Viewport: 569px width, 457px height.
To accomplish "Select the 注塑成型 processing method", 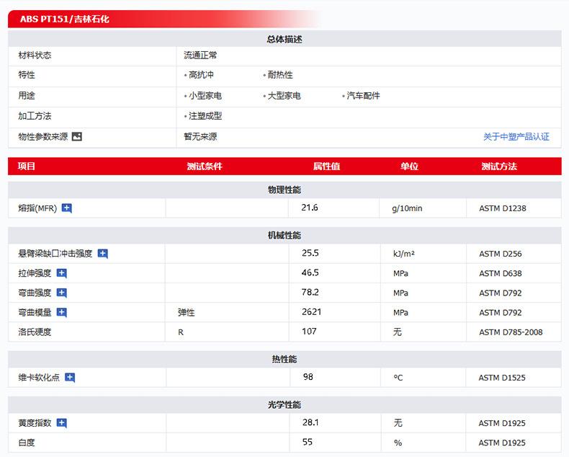I will (205, 115).
